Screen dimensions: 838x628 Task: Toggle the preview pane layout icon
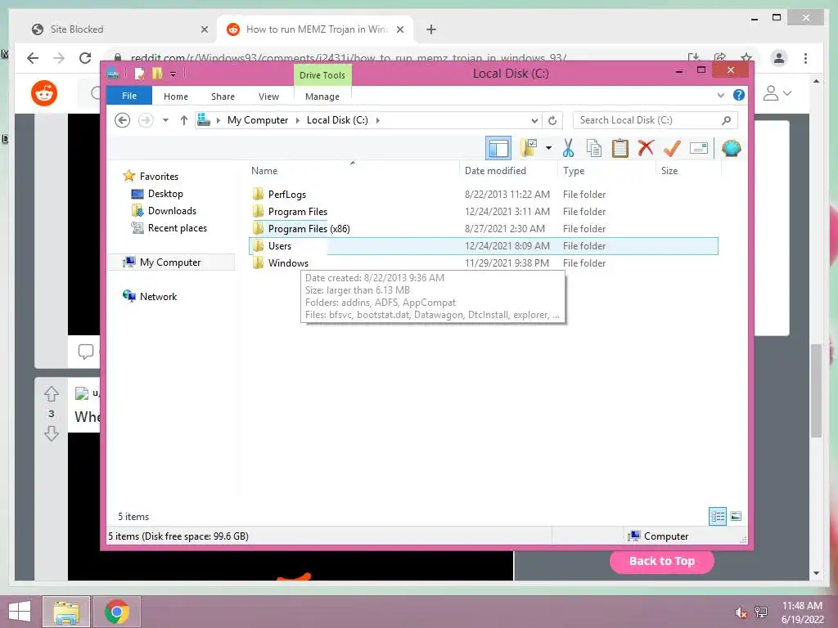pyautogui.click(x=498, y=148)
